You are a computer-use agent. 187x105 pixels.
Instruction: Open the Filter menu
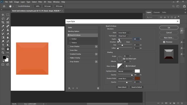pos(40,2)
